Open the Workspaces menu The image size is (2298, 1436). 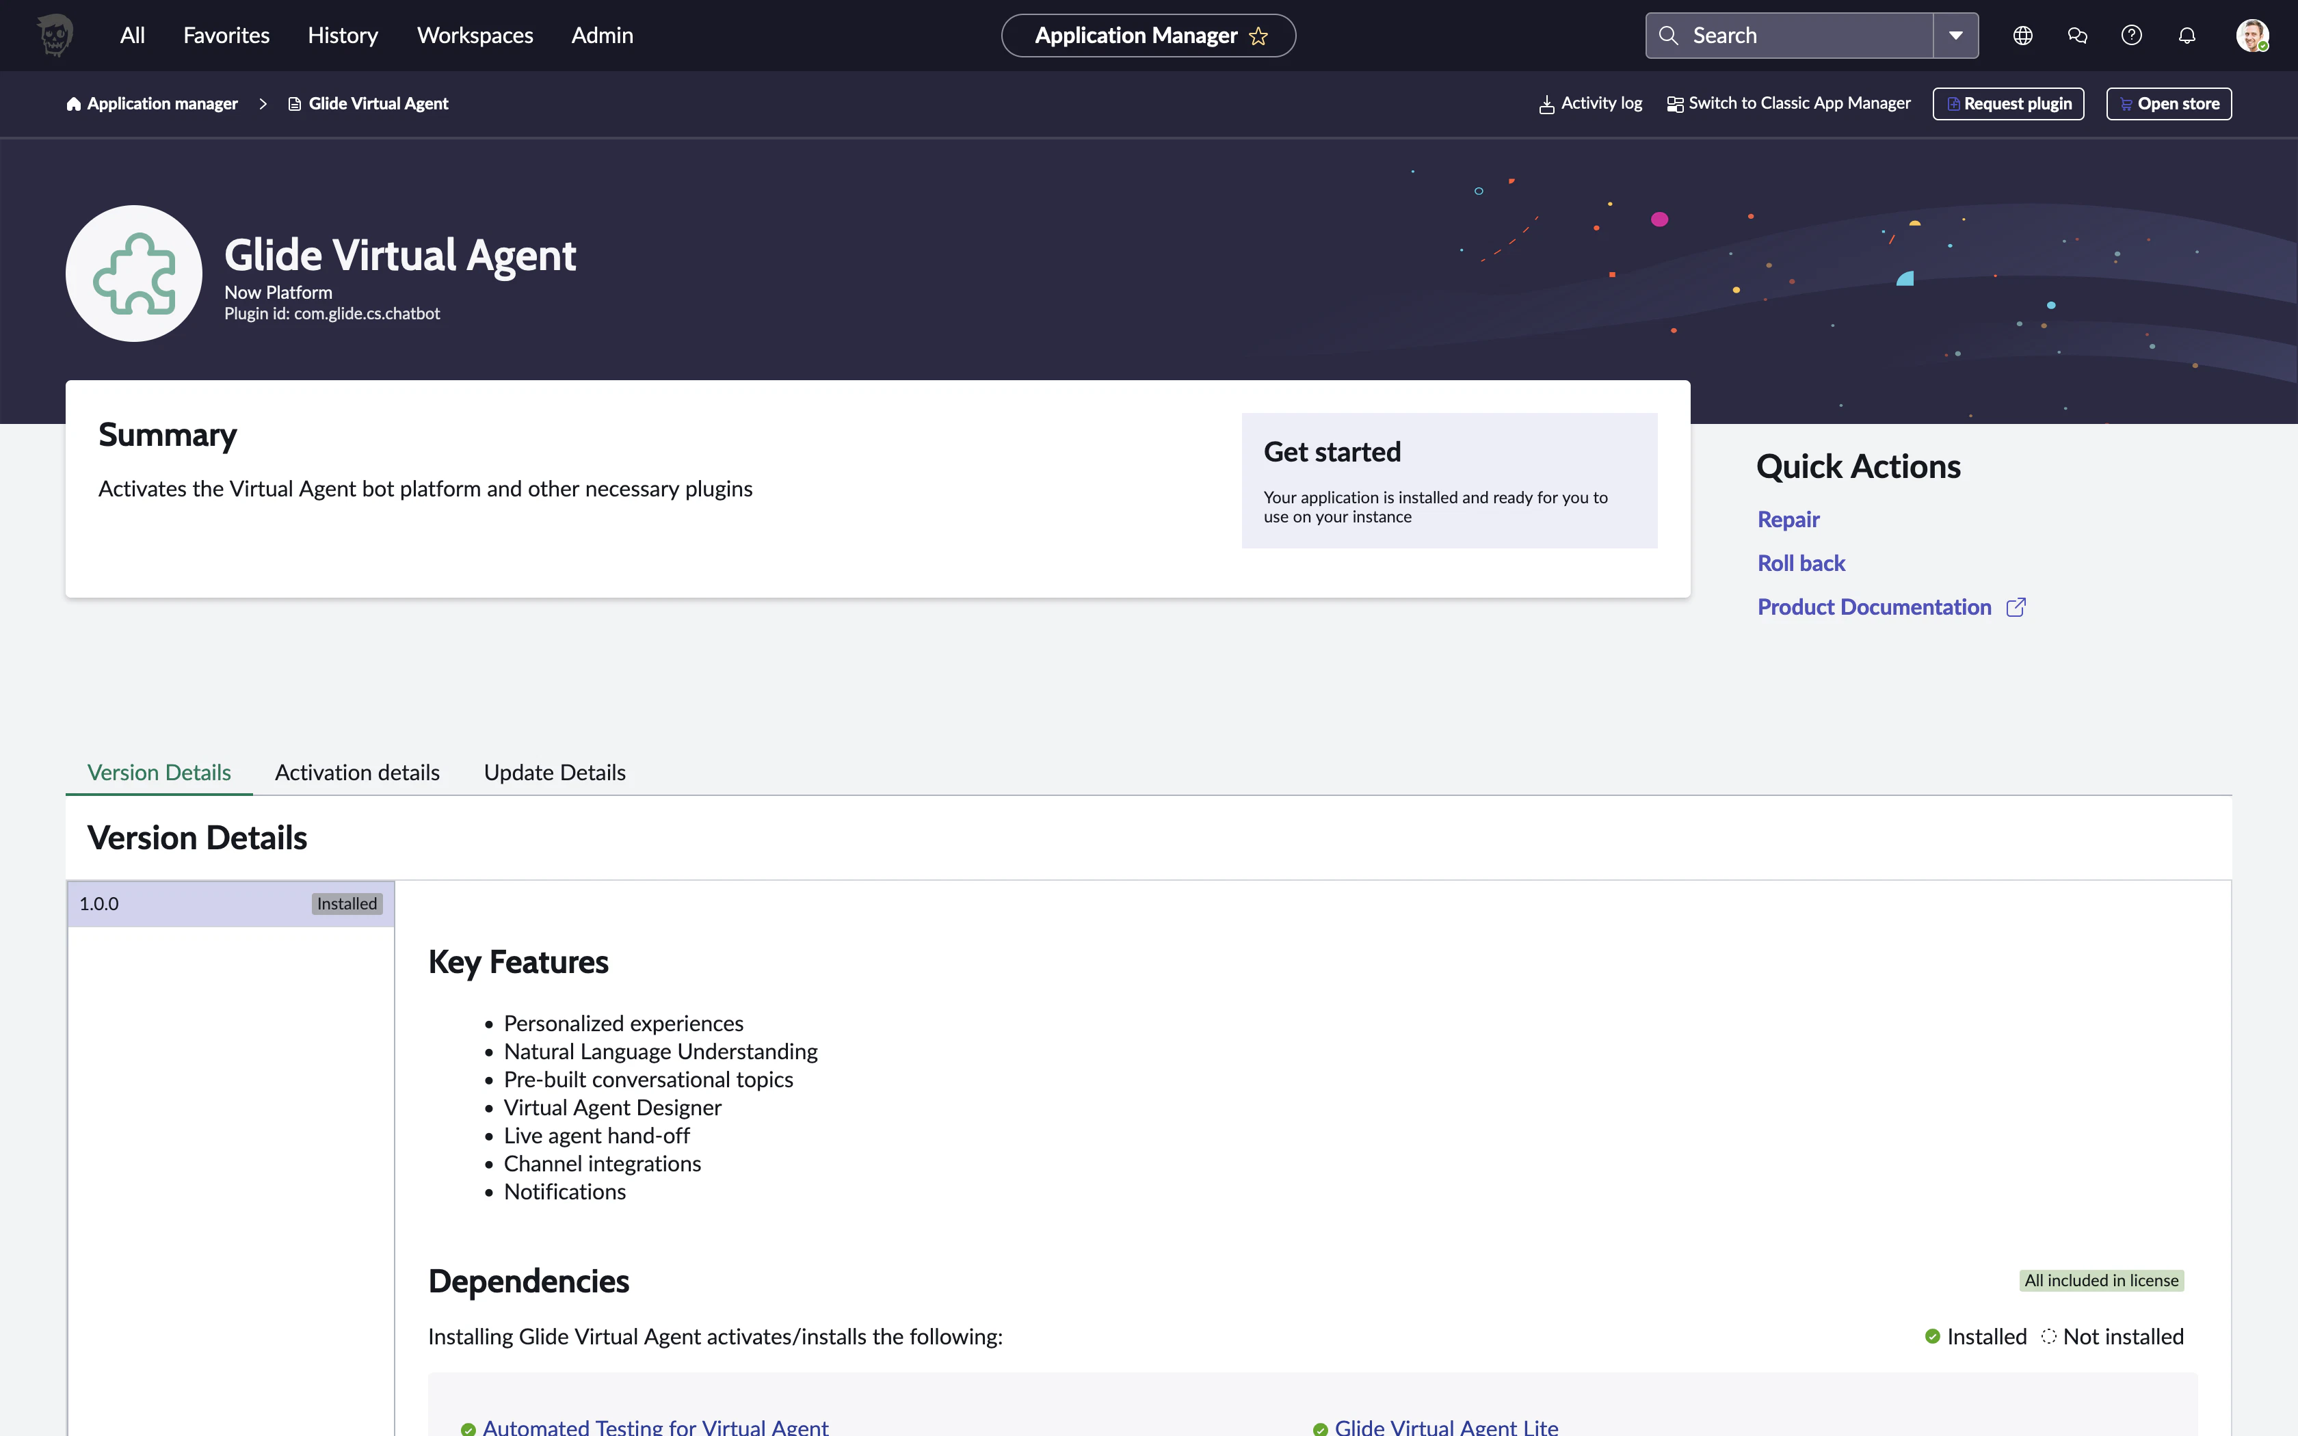pos(475,35)
